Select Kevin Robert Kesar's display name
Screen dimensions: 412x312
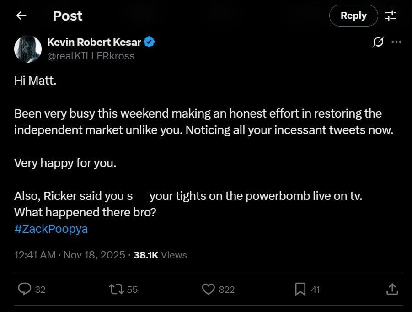coord(95,42)
